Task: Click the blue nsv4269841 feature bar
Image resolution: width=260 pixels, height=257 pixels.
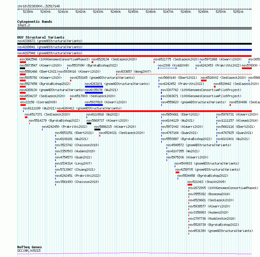Action: click(x=134, y=50)
